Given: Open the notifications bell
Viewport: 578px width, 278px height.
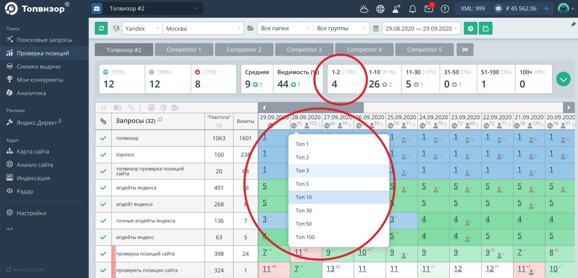Looking at the screenshot, I should click(412, 9).
